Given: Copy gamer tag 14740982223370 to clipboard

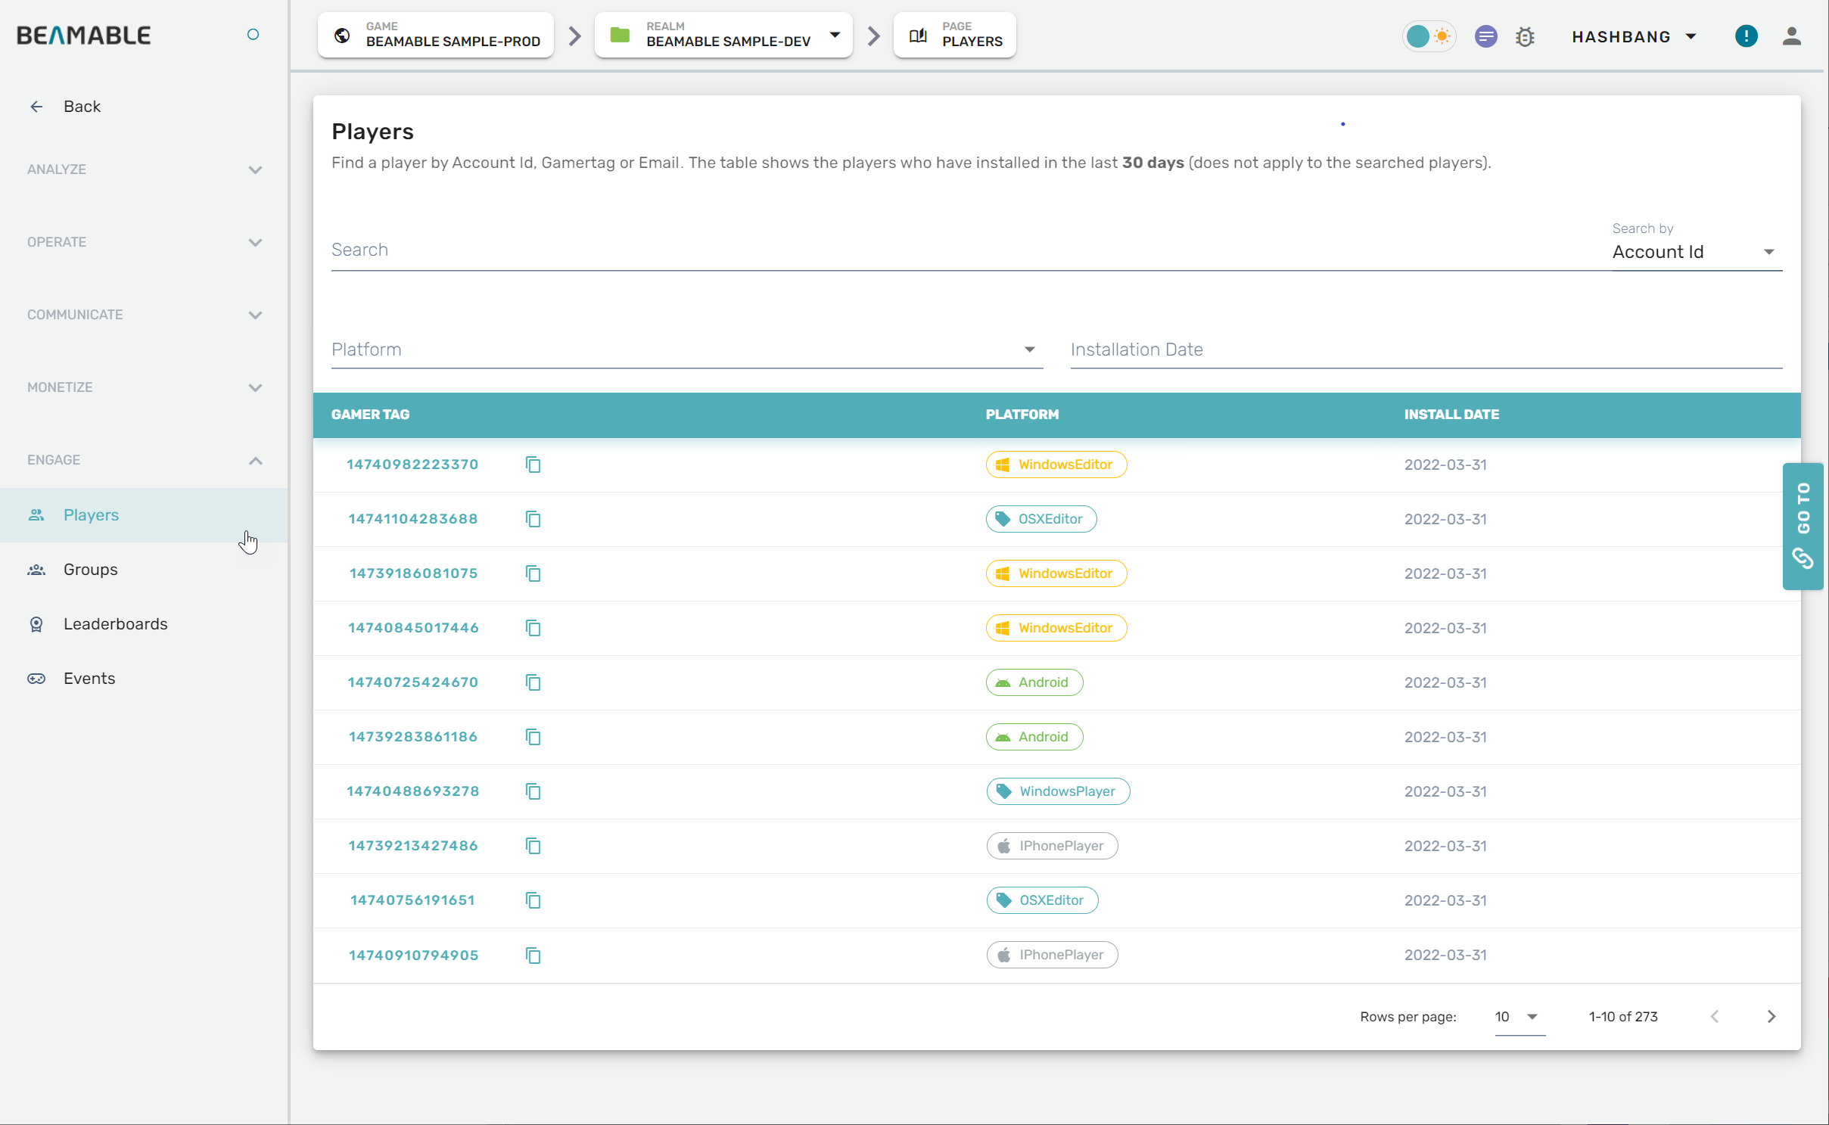Looking at the screenshot, I should [533, 465].
